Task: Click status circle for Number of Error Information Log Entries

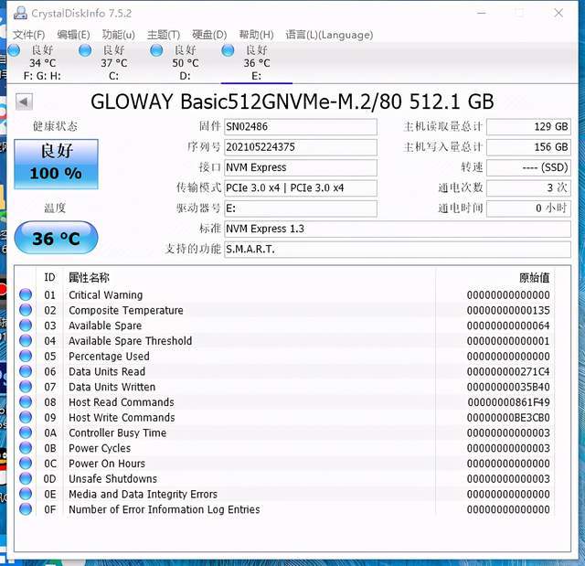Action: tap(26, 509)
